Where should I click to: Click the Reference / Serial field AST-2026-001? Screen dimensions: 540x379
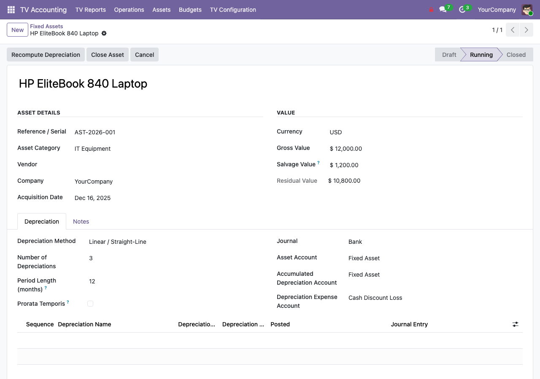click(x=169, y=132)
